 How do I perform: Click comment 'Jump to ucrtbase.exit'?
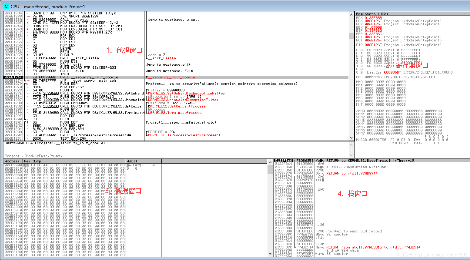tap(168, 65)
